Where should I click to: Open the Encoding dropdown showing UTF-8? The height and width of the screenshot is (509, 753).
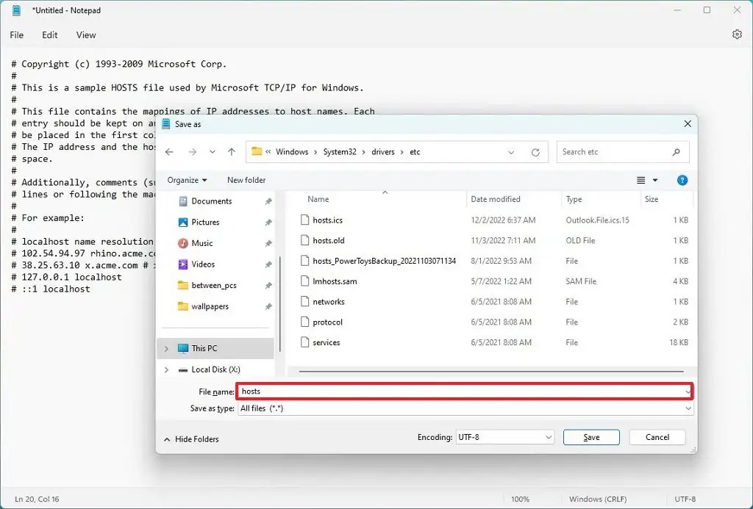pos(505,436)
